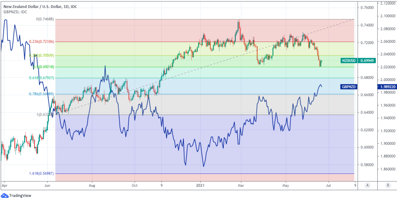Click the GBPNZD price label tag
Viewport: 397px width, 199px height.
[348, 87]
